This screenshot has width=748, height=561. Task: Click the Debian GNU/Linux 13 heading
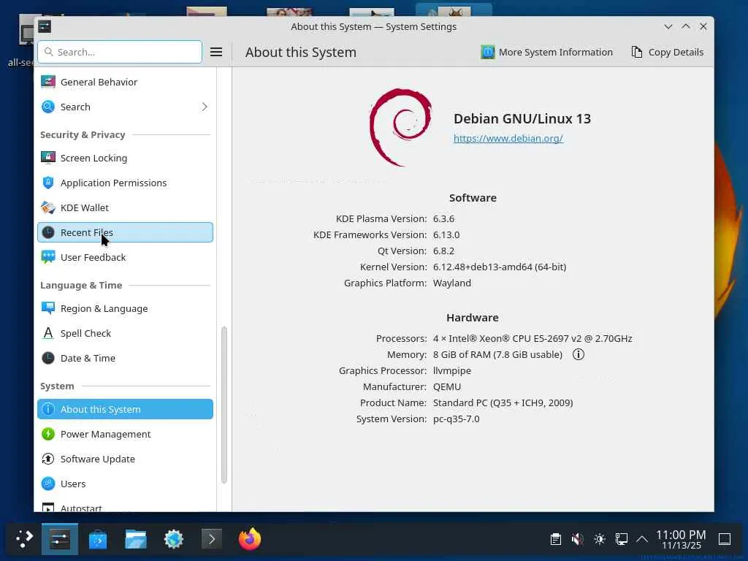(x=522, y=118)
